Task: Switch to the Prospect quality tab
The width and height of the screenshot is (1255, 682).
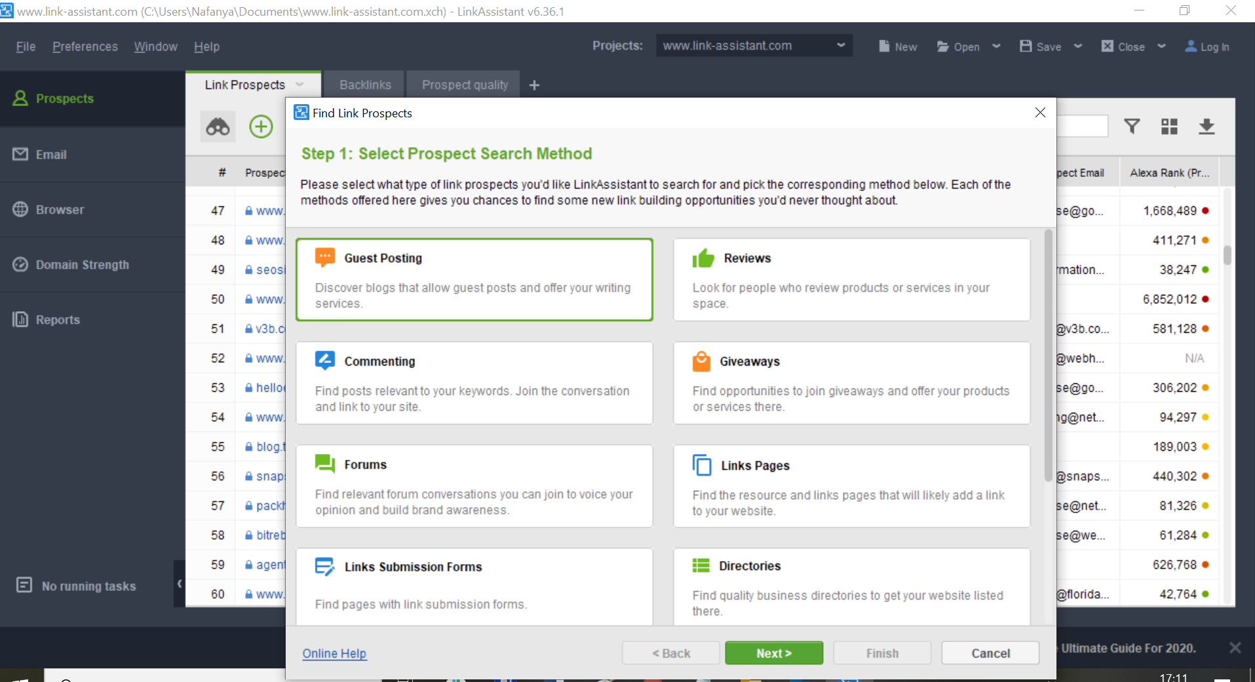Action: coord(465,85)
